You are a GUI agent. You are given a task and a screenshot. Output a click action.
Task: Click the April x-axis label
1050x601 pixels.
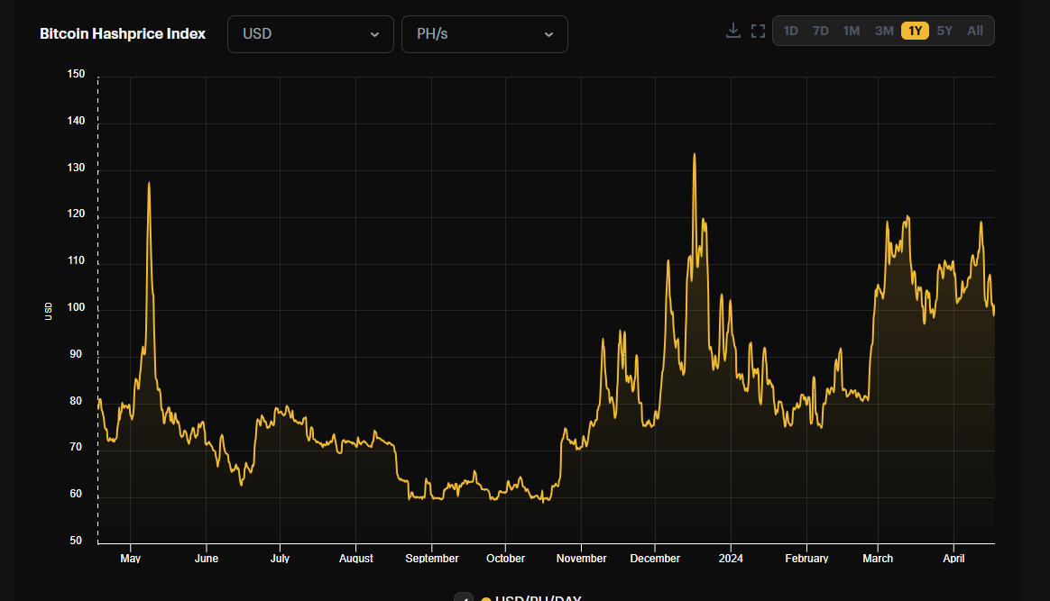tap(953, 559)
